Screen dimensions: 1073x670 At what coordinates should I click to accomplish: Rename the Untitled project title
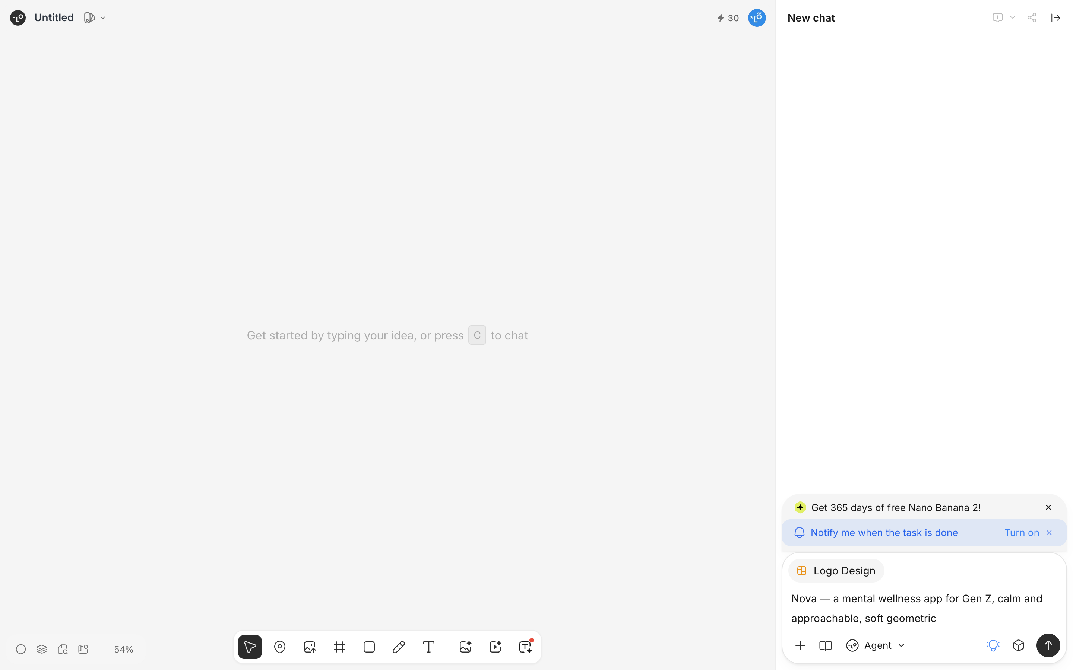(x=54, y=18)
